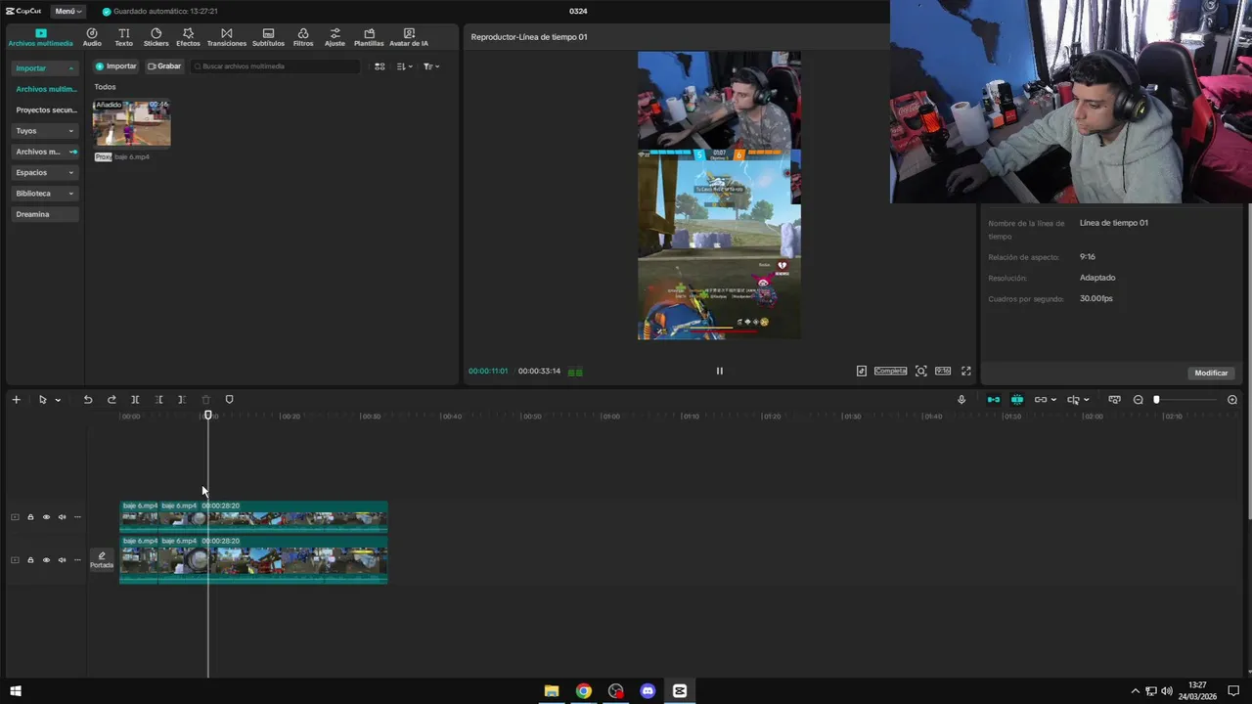Image resolution: width=1252 pixels, height=704 pixels.
Task: Split clip at playhead
Action: click(135, 399)
